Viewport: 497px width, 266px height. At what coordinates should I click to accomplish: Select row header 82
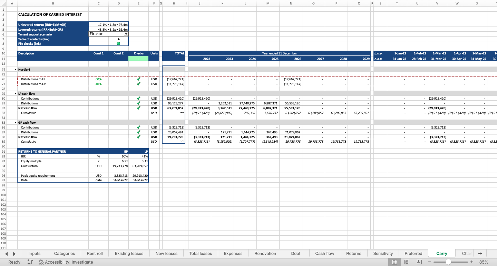click(x=3, y=108)
